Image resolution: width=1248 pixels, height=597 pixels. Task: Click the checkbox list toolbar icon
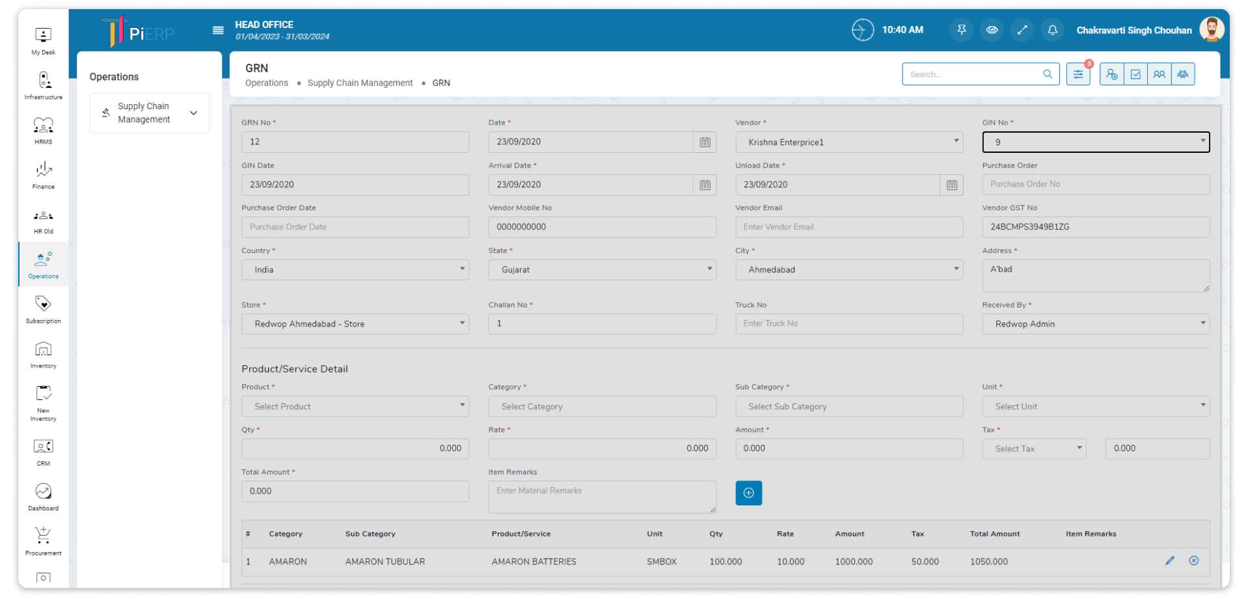[x=1135, y=74]
